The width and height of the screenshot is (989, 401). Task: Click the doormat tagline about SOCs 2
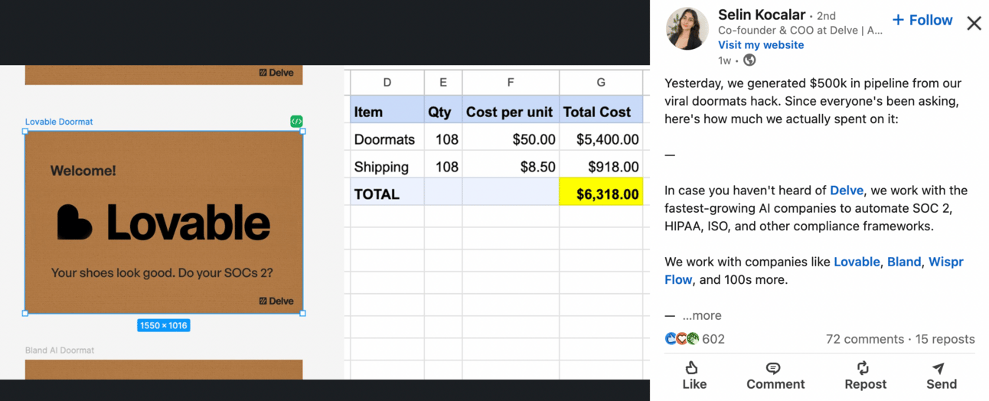coord(162,272)
